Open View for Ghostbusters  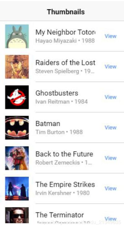(111, 97)
